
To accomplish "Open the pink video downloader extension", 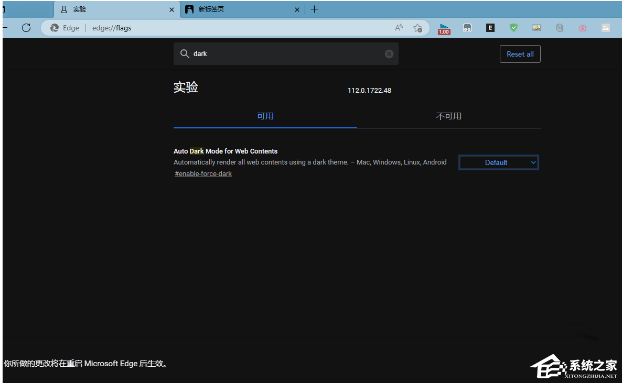I will click(x=583, y=28).
